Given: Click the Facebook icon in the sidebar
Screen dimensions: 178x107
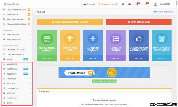Looking at the screenshot, I should click(x=4, y=79).
